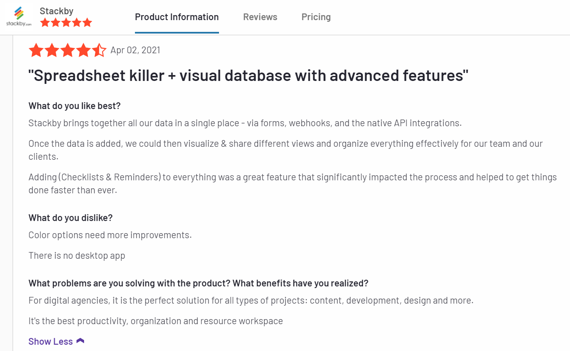Image resolution: width=570 pixels, height=351 pixels.
Task: Click the paragraph starting "Adding (Checklists & Reminders)"
Action: click(x=293, y=183)
